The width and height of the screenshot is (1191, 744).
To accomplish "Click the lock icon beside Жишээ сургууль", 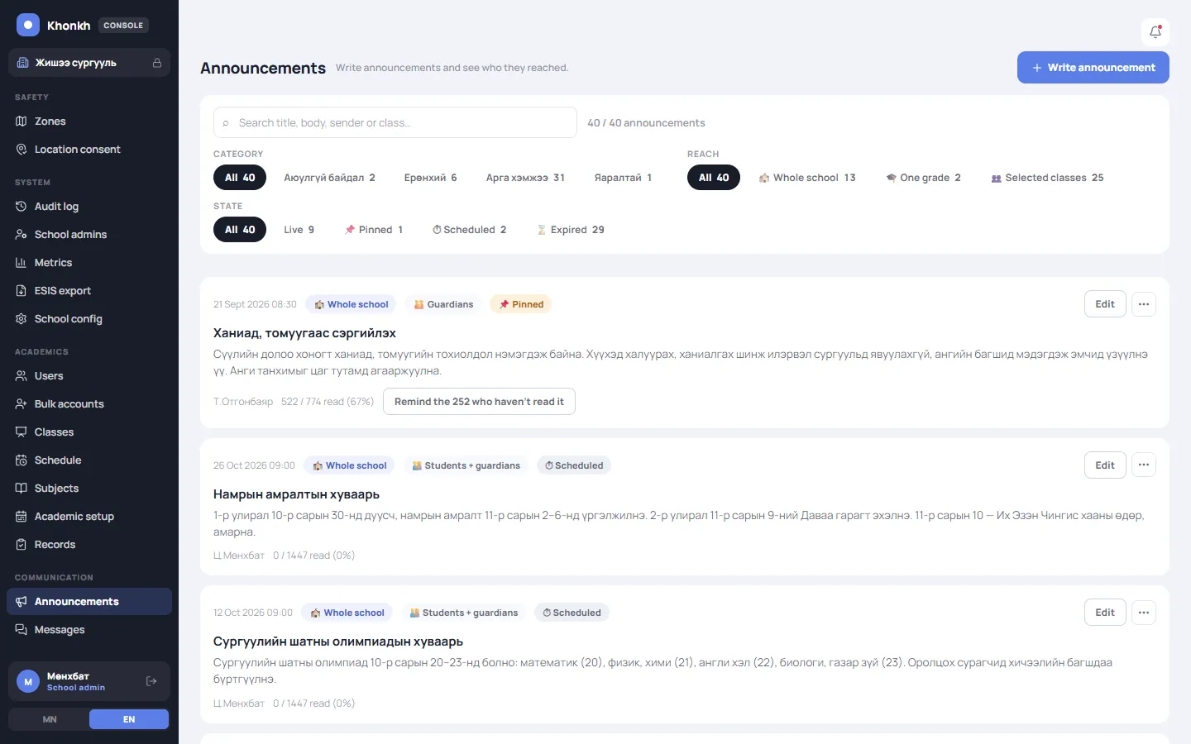I will [x=157, y=63].
